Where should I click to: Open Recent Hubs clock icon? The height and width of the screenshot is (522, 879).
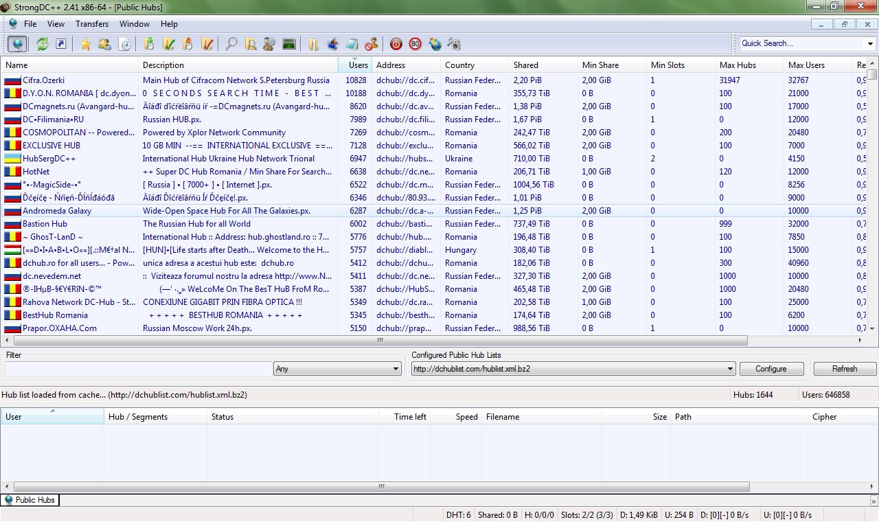tap(125, 44)
